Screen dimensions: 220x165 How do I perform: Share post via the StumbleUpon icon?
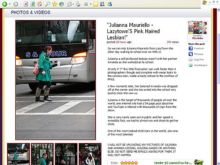pos(191,65)
